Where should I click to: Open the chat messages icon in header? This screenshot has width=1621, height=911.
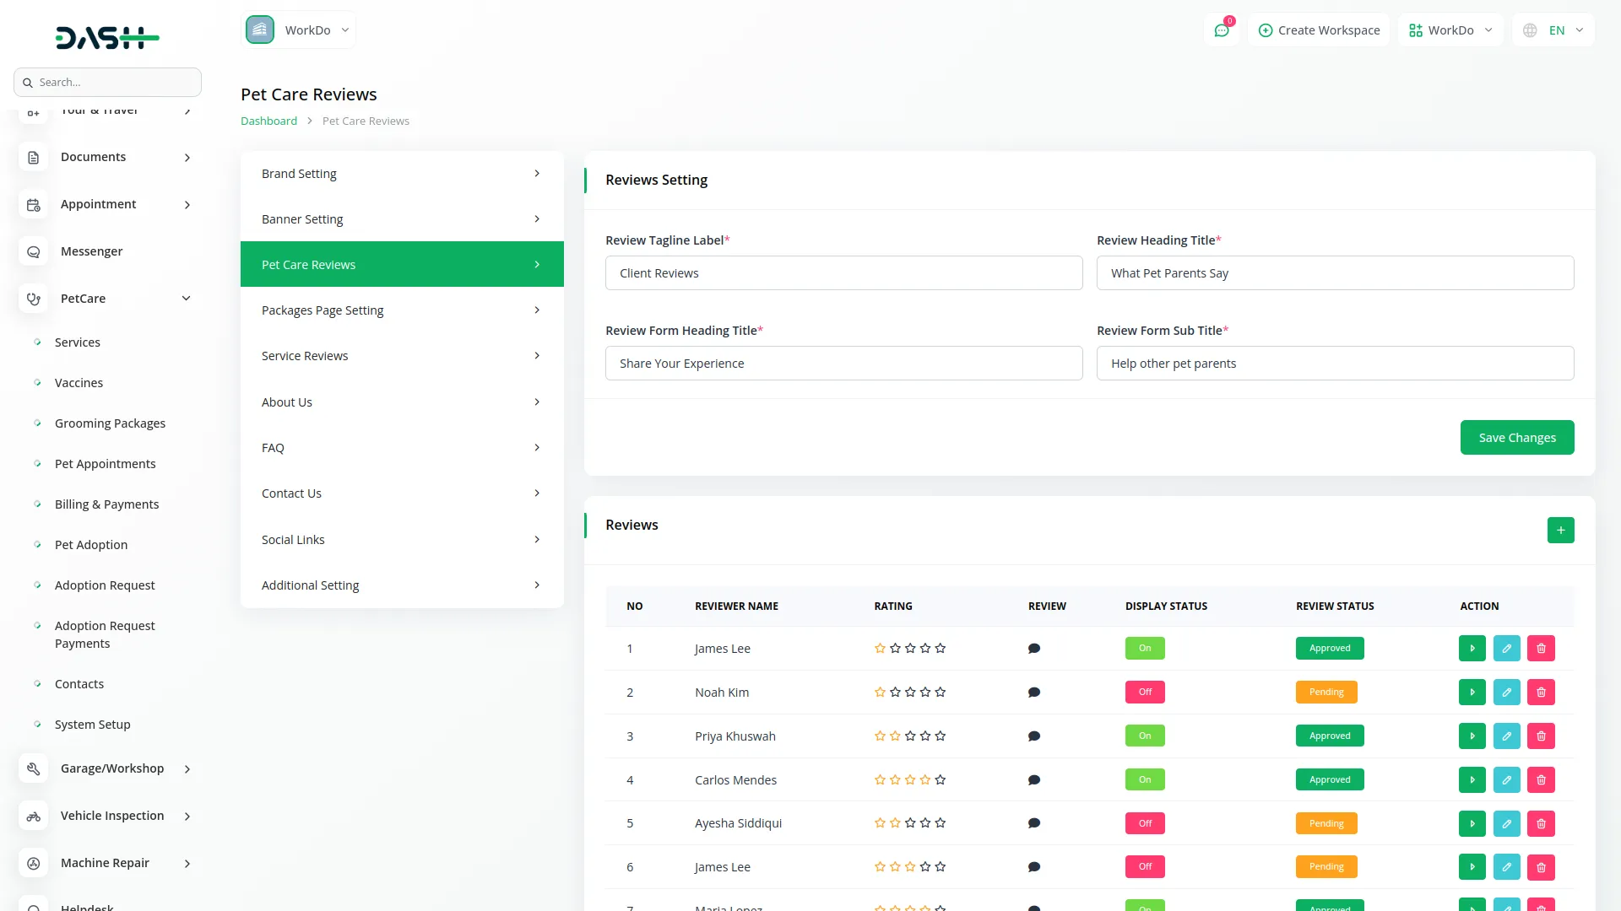point(1221,30)
